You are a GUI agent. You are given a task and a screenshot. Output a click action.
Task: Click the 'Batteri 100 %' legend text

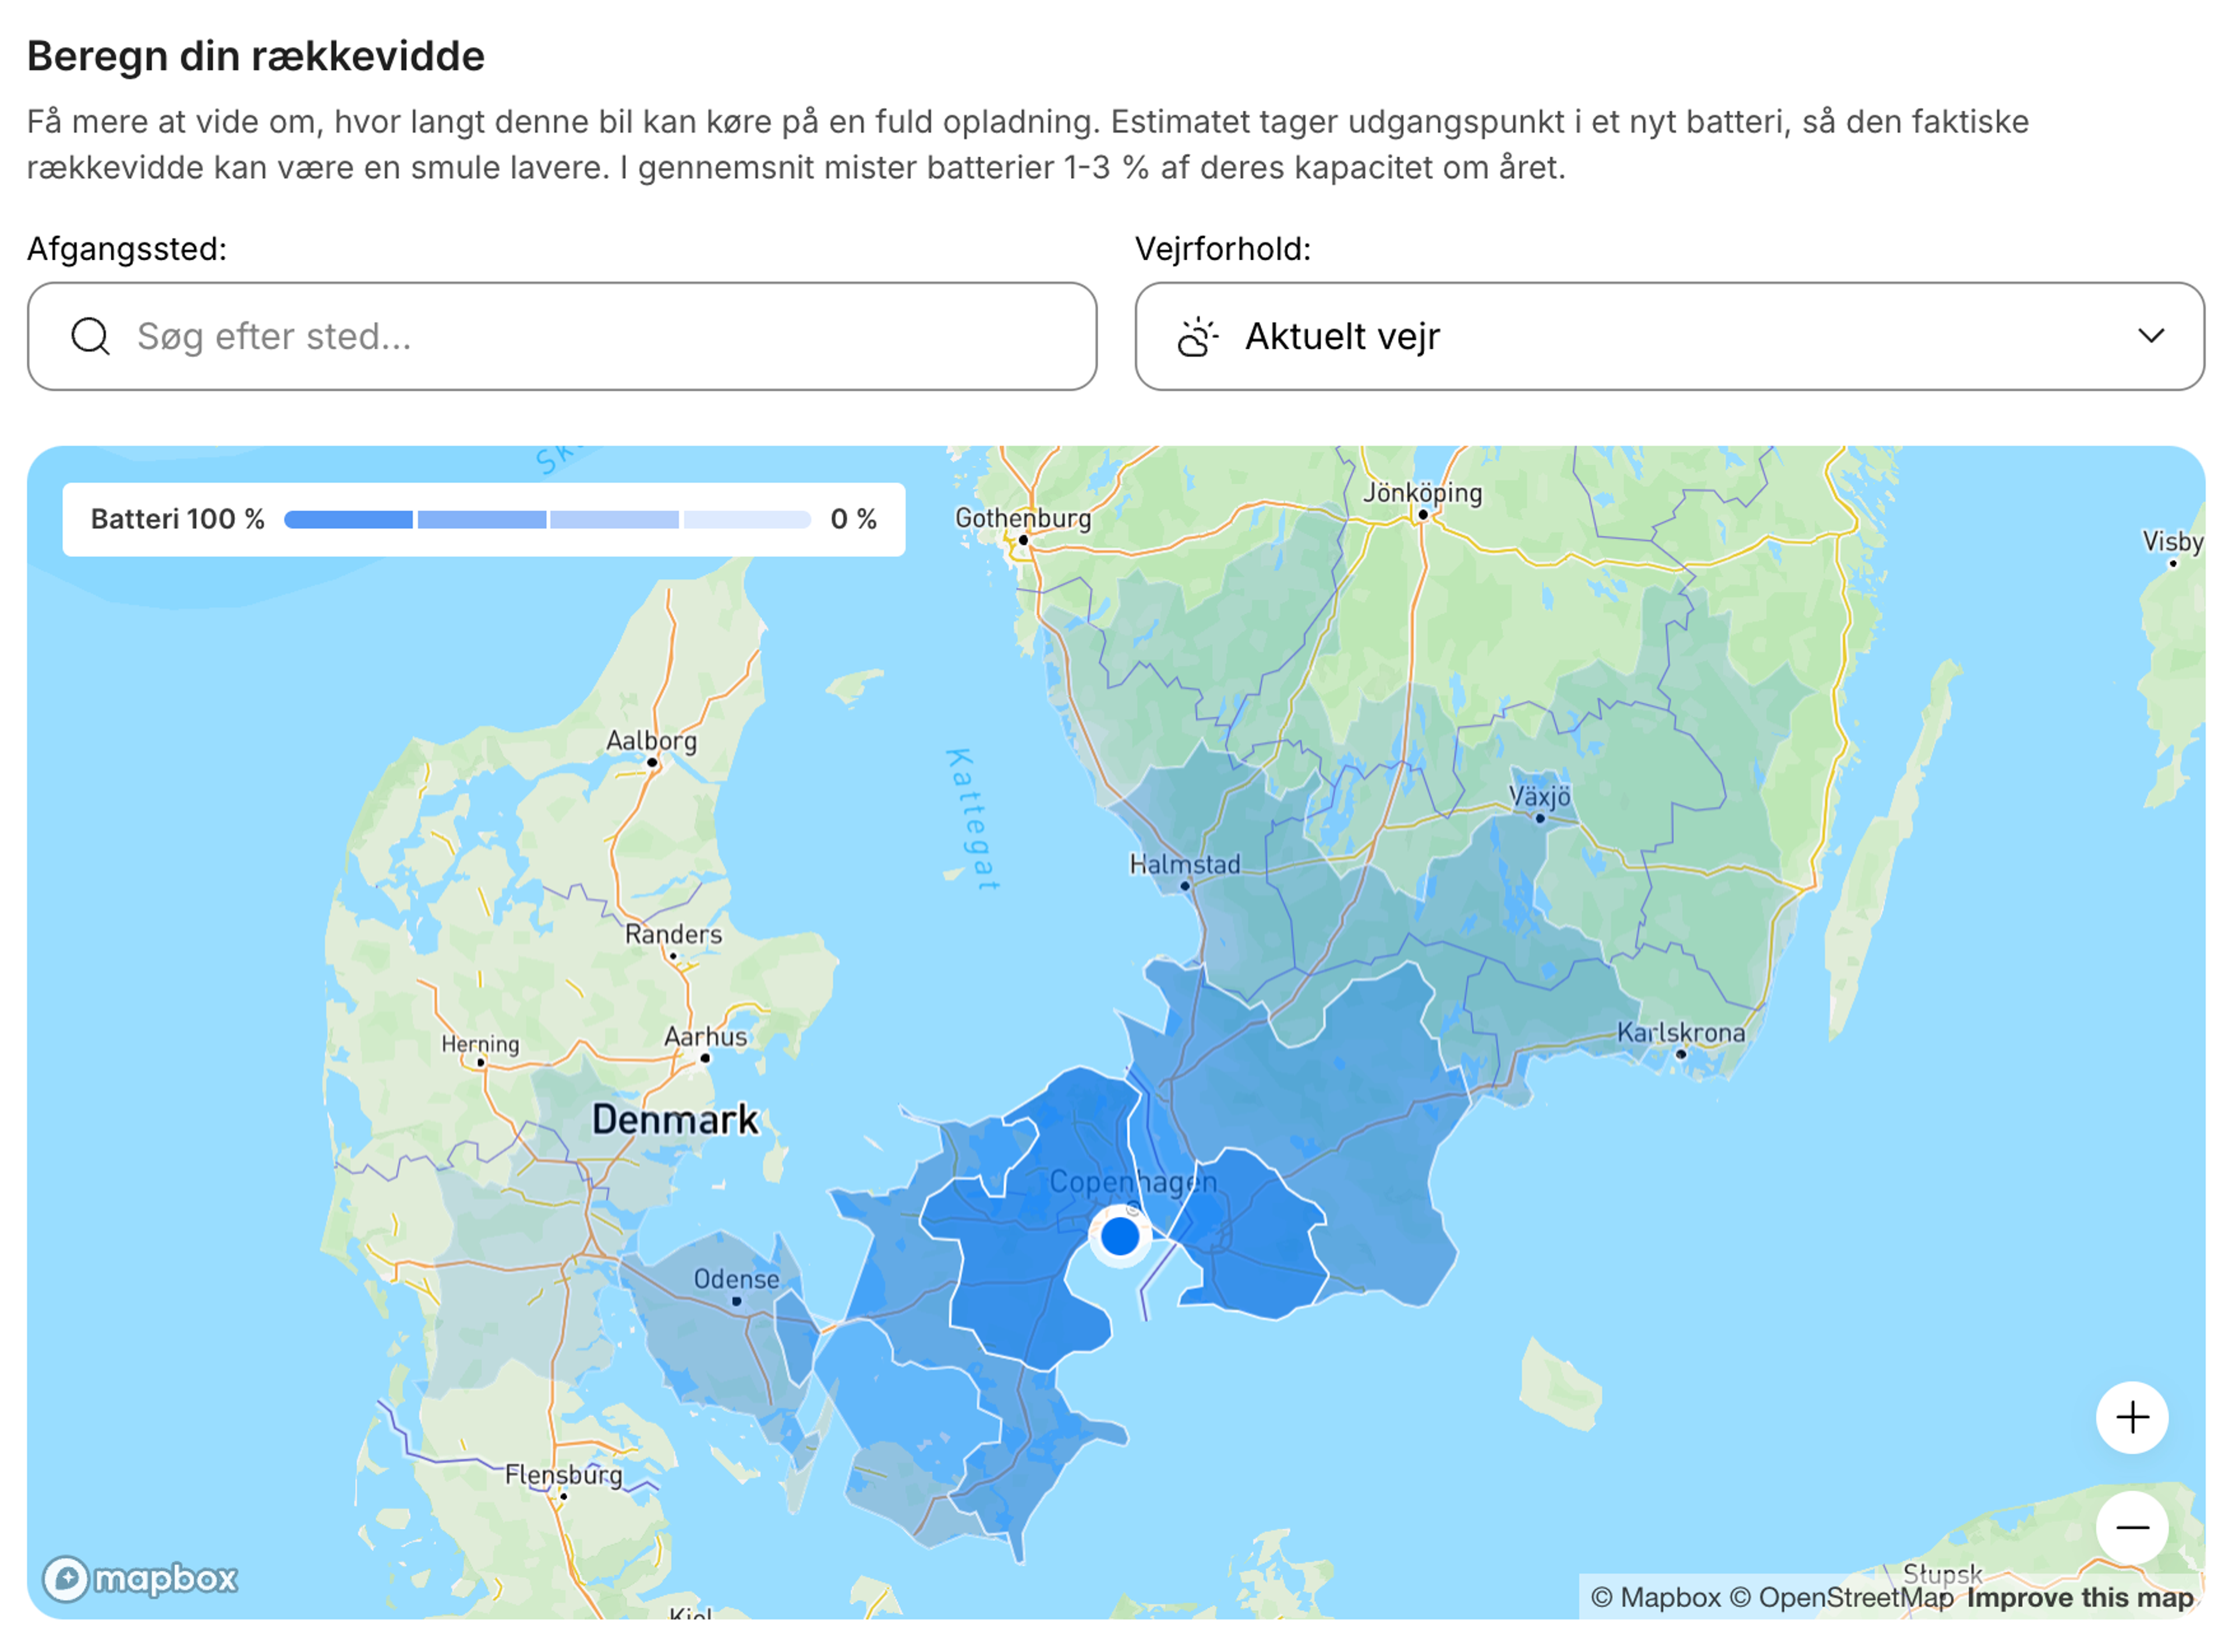[x=178, y=520]
